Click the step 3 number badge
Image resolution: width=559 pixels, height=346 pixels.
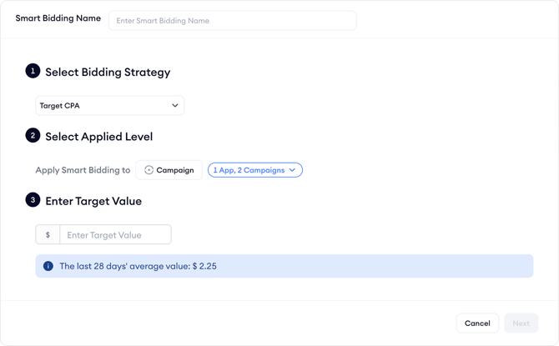point(33,200)
